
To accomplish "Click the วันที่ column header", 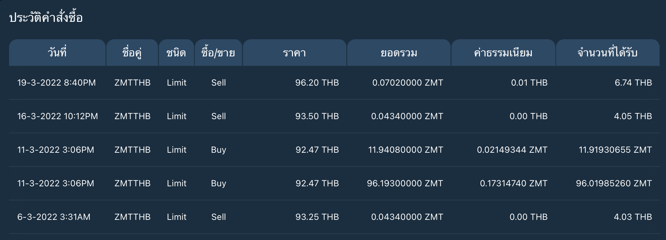I will (x=57, y=53).
